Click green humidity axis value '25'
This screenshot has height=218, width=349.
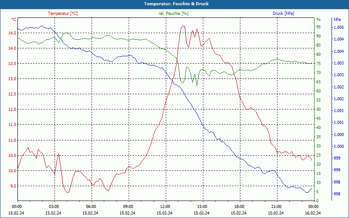tap(319, 155)
